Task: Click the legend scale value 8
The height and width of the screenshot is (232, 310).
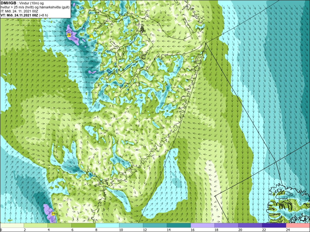Action: (96, 230)
